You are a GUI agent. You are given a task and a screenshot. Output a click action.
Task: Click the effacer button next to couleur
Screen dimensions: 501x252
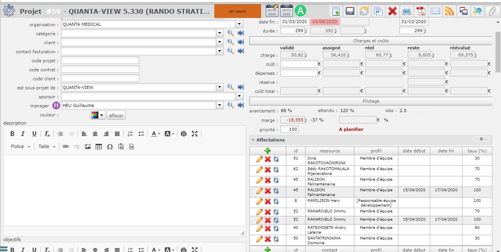116,115
